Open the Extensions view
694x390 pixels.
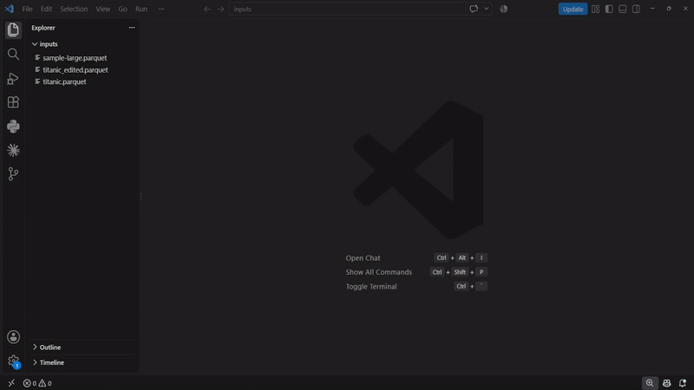coord(13,102)
